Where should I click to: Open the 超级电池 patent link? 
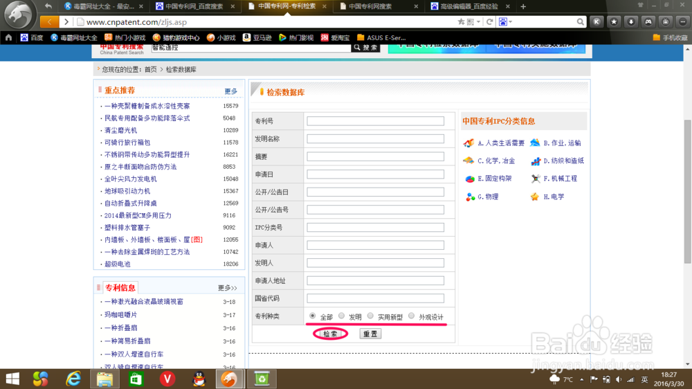118,264
